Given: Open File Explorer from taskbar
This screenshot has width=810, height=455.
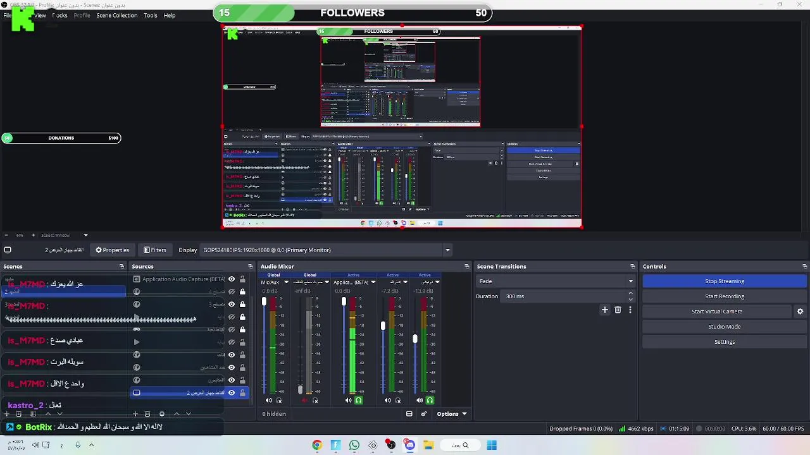Looking at the screenshot, I should pyautogui.click(x=428, y=445).
